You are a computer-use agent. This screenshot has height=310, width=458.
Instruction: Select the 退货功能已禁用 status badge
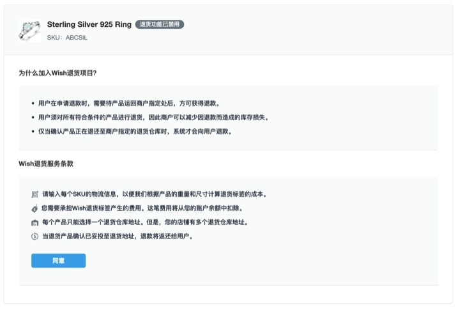160,24
